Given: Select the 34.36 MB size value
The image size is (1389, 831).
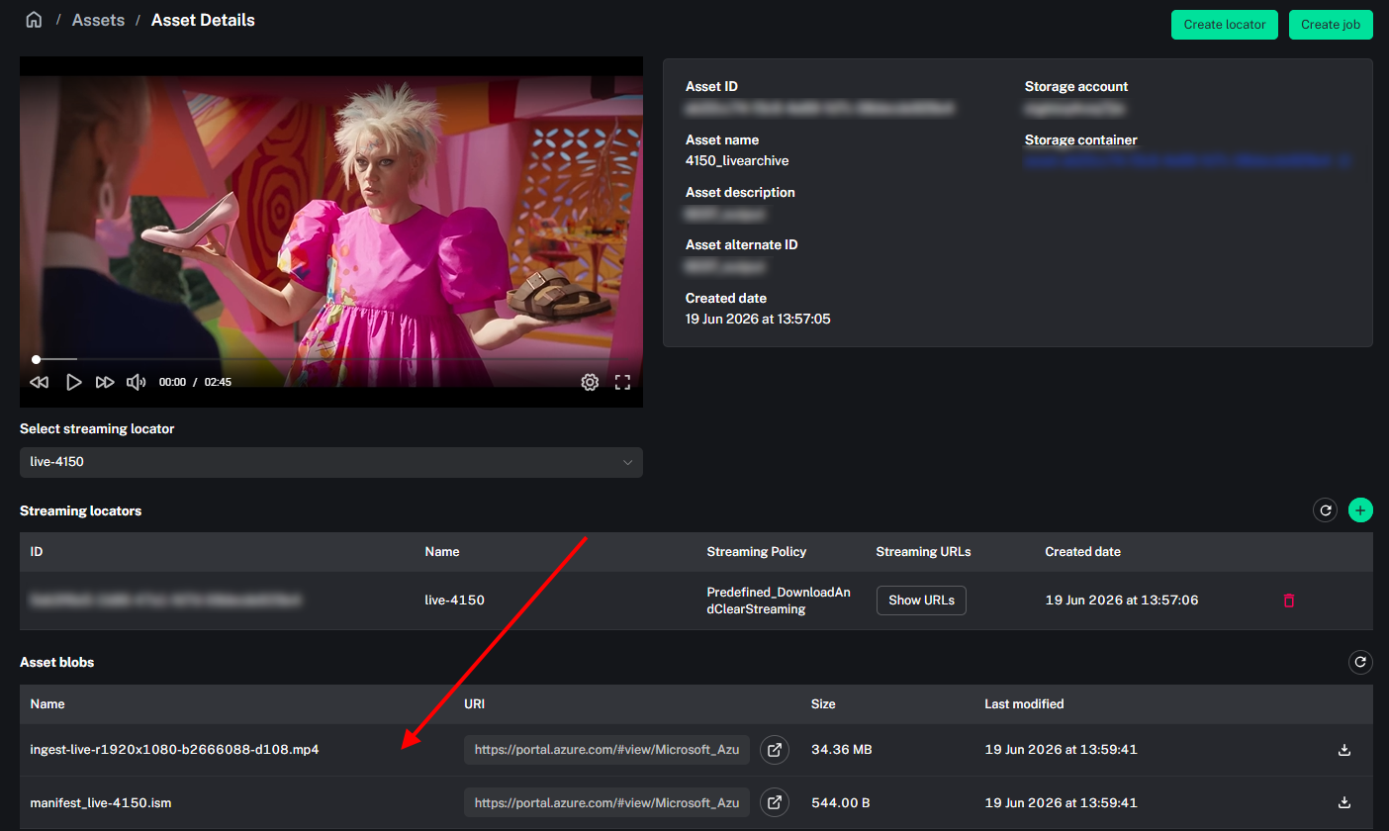Looking at the screenshot, I should coord(842,750).
